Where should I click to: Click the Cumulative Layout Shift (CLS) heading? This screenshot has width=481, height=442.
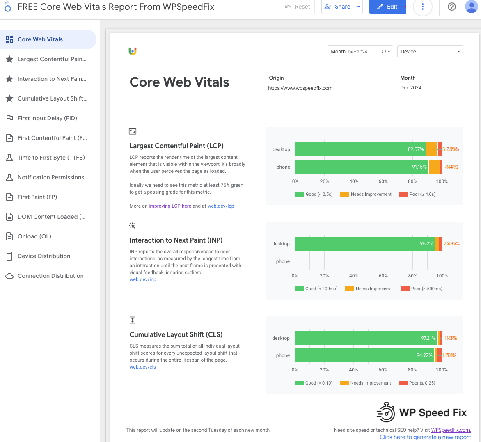click(176, 334)
